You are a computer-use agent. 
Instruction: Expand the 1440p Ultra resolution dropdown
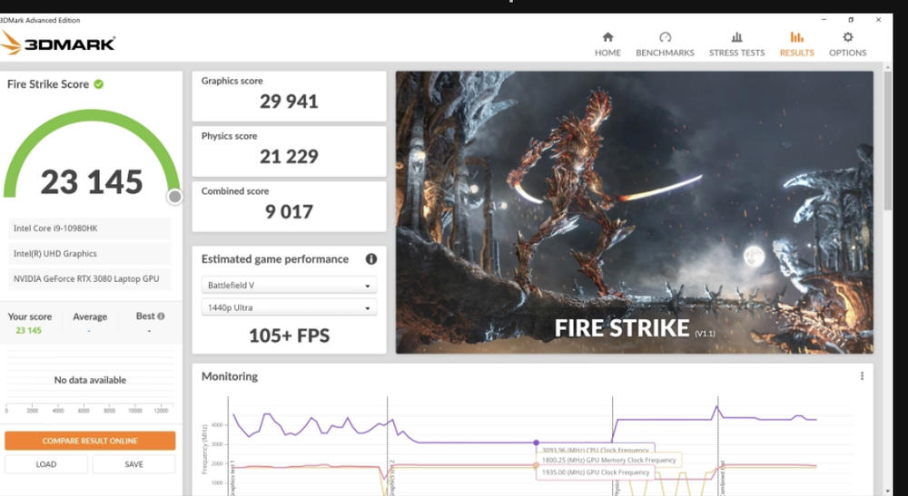(x=288, y=308)
